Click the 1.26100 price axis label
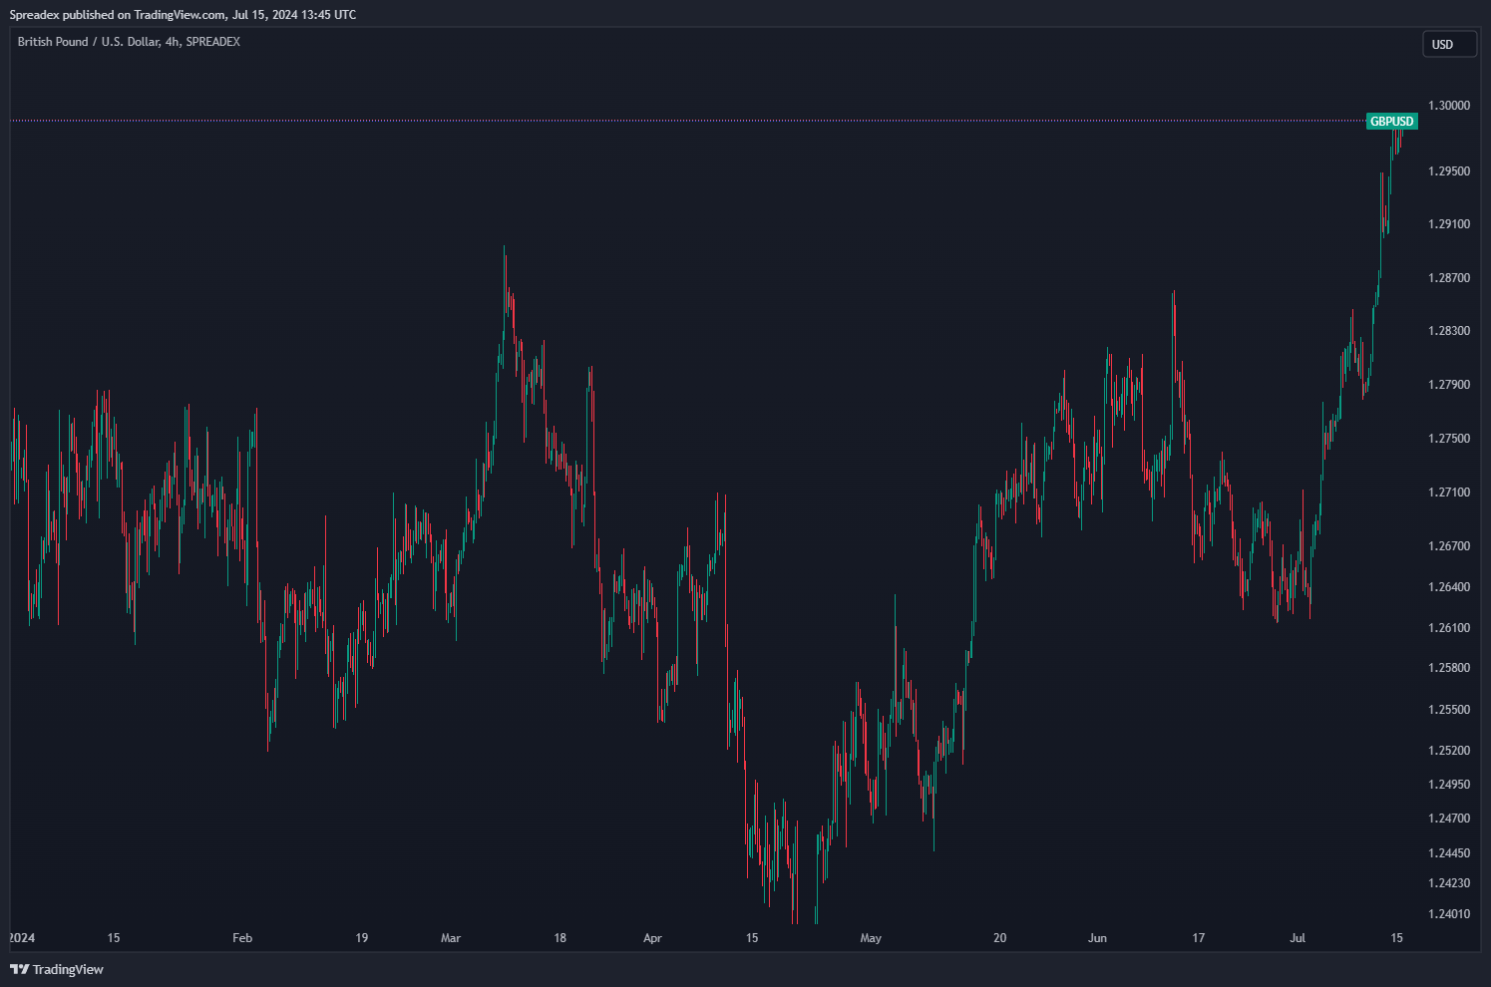The width and height of the screenshot is (1491, 987). coord(1449,628)
